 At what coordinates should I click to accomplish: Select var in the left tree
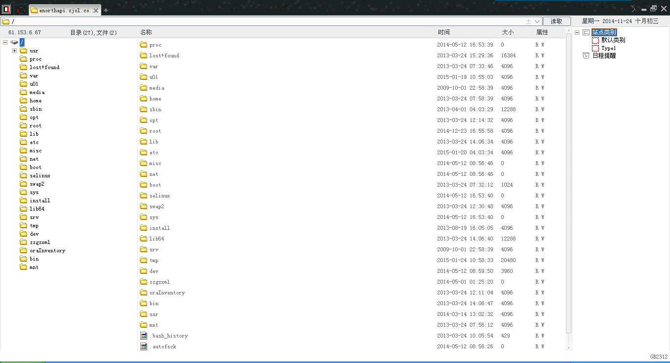pos(34,76)
